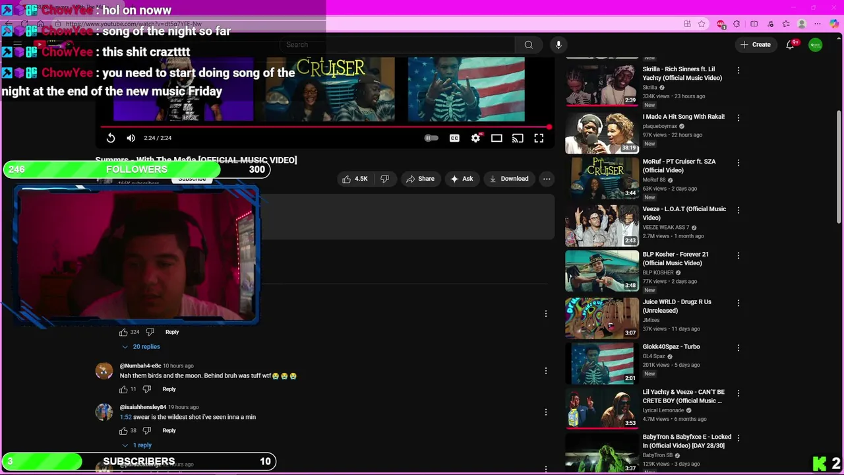Image resolution: width=844 pixels, height=475 pixels.
Task: Toggle the autoplay switch in player
Action: 431,138
